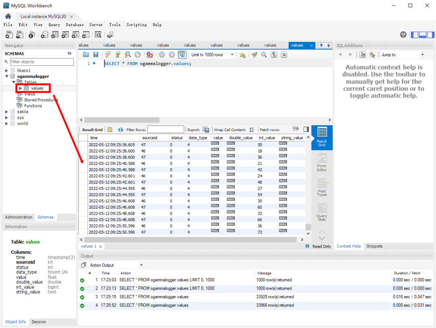The image size is (436, 328).
Task: Toggle invisible characters display (pilcrow icon)
Action: 274,55
